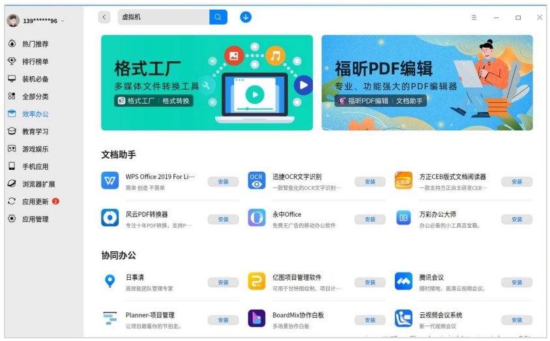
Task: Open the 迅捷OCR文字识别 app icon
Action: click(x=257, y=180)
